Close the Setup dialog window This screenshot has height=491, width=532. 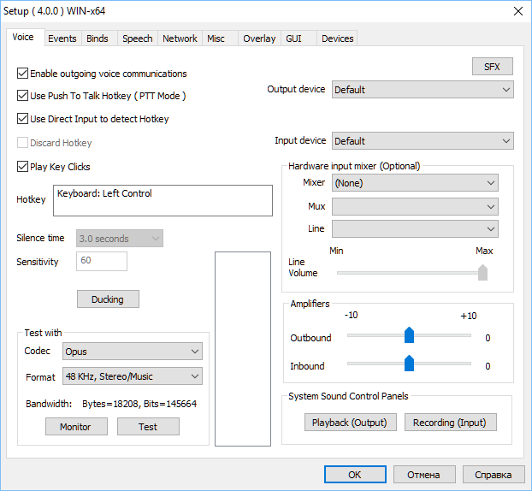click(x=517, y=11)
